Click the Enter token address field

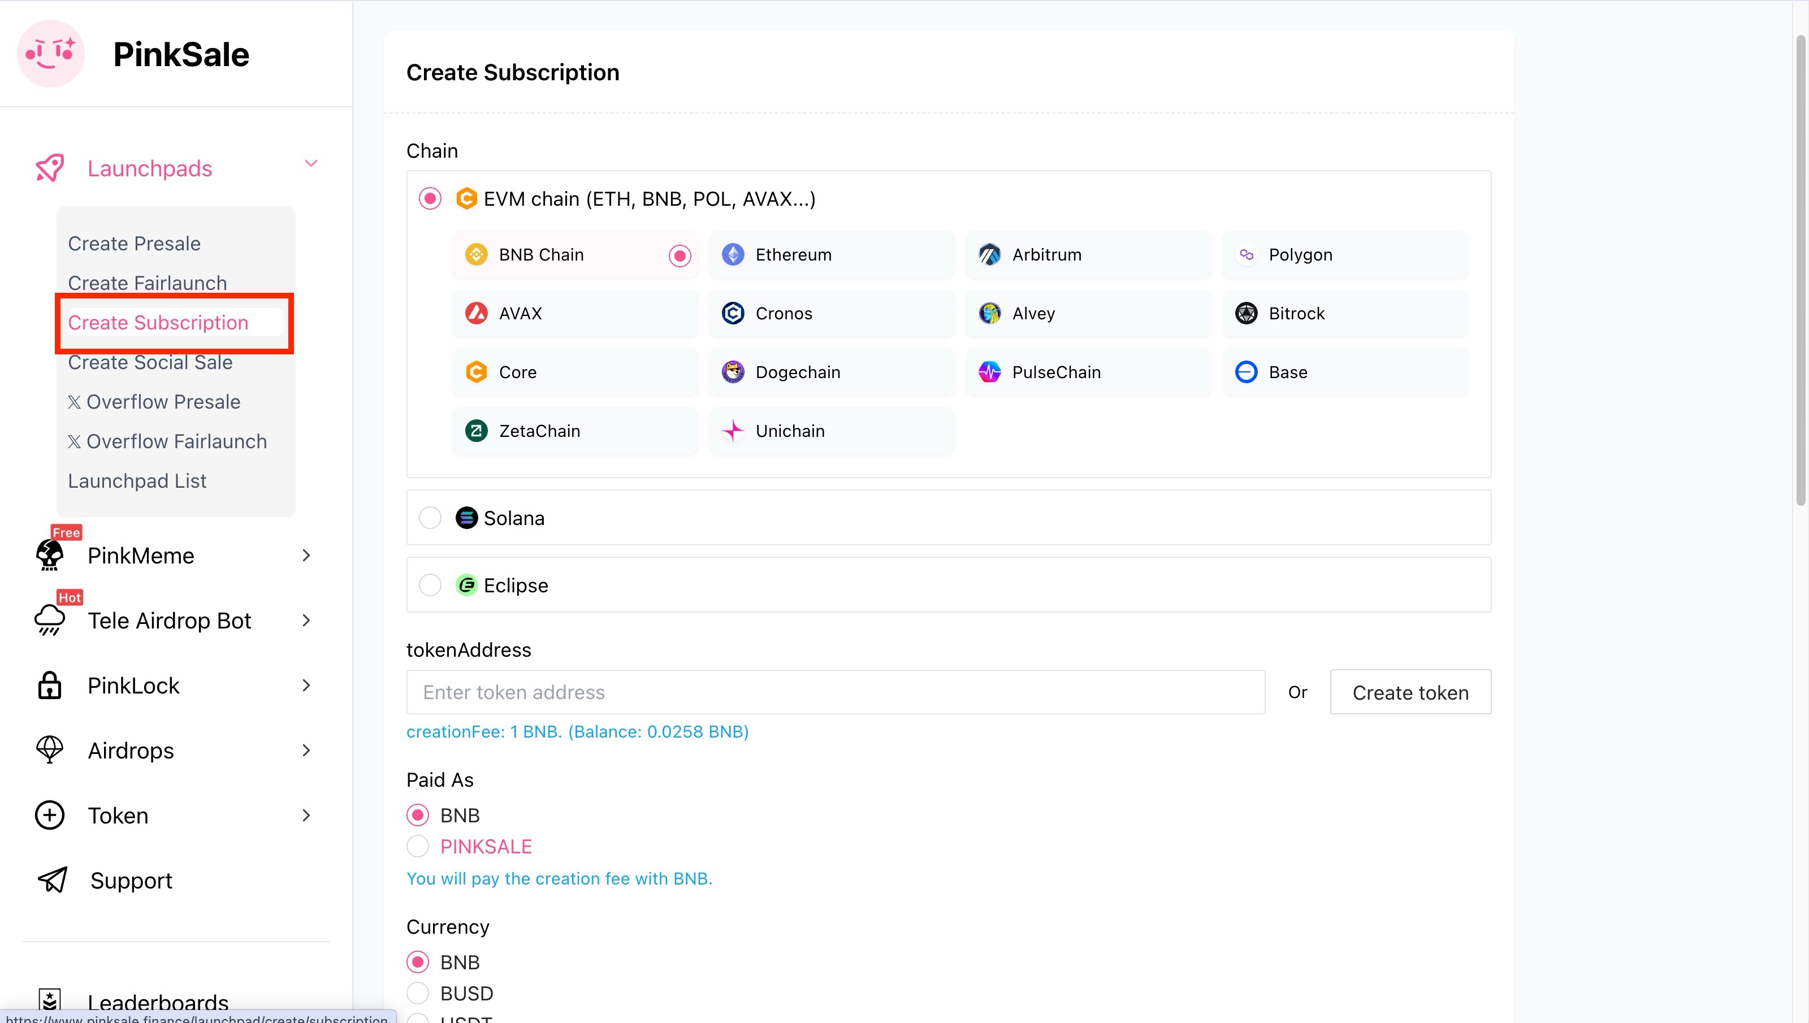click(x=836, y=692)
